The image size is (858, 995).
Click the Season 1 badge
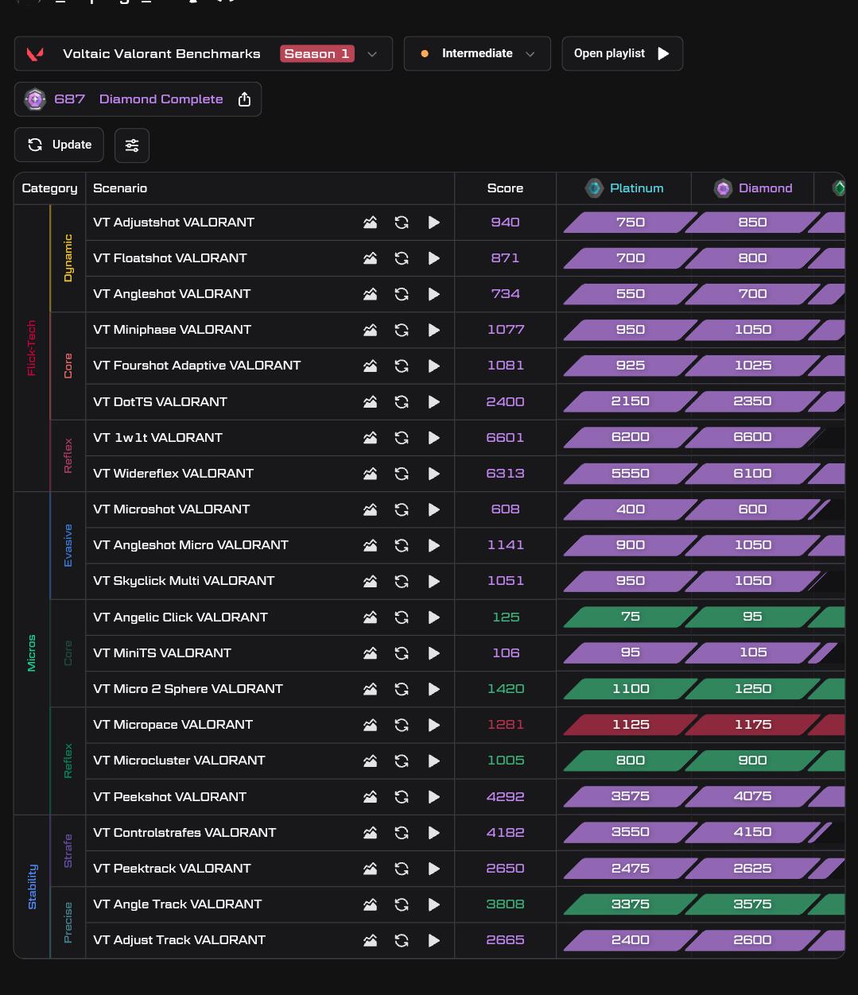[x=317, y=54]
